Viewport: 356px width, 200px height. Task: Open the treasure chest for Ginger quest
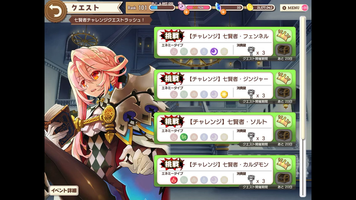pos(284,93)
